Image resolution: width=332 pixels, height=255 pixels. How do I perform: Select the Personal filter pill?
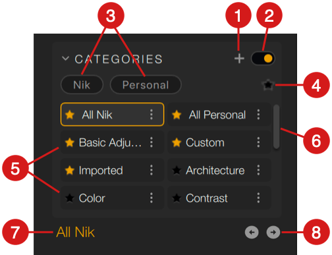(146, 85)
